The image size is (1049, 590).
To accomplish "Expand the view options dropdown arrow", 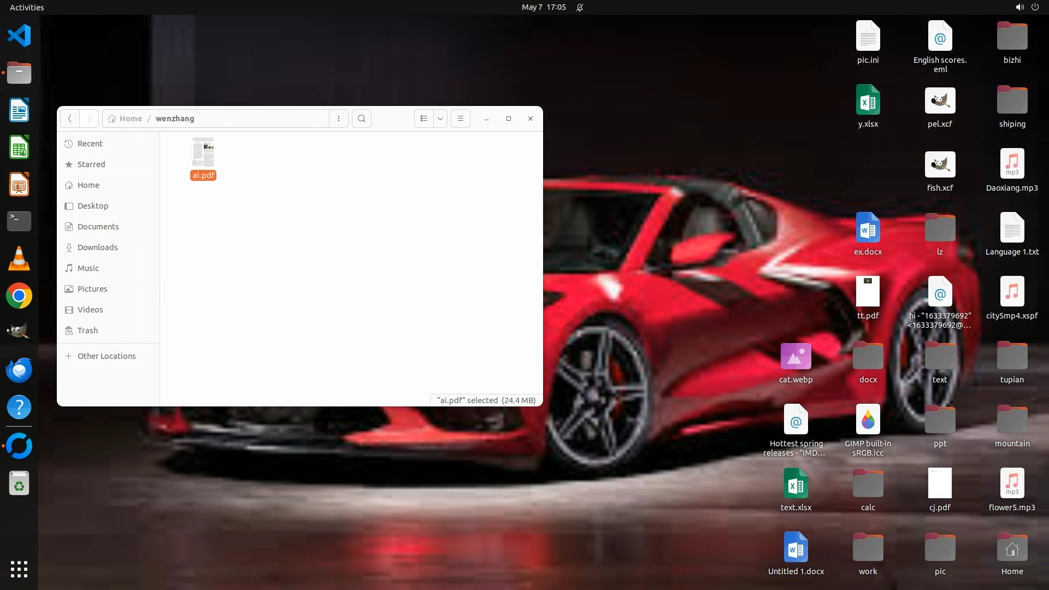I will pos(440,119).
